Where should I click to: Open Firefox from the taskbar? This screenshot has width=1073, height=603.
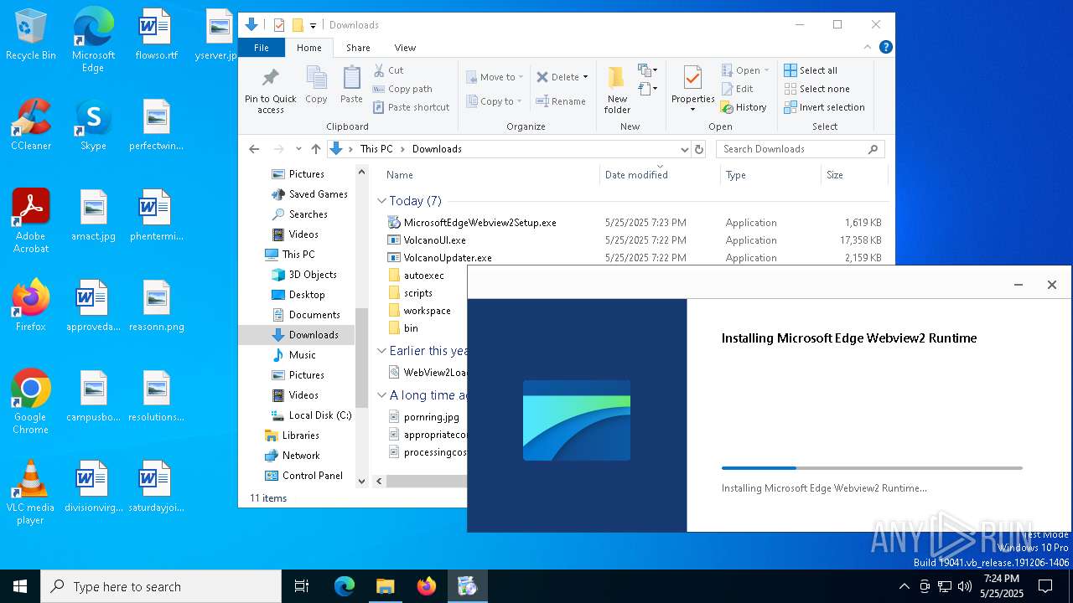pos(427,586)
